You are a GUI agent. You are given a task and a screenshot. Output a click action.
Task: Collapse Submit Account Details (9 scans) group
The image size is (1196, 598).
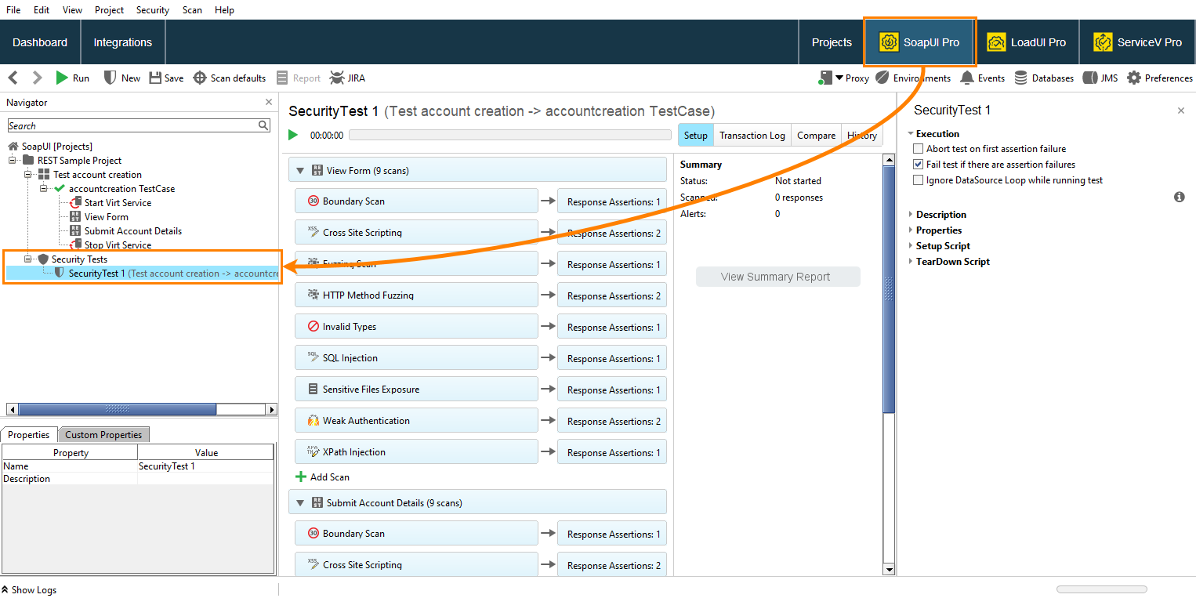pyautogui.click(x=300, y=502)
